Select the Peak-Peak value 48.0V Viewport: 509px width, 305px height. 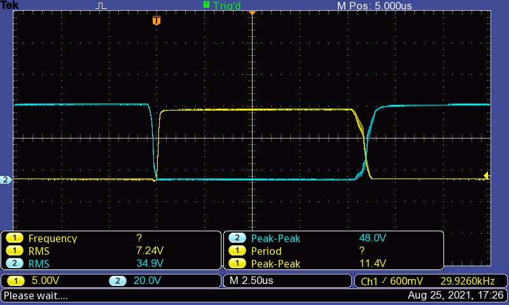(x=372, y=238)
